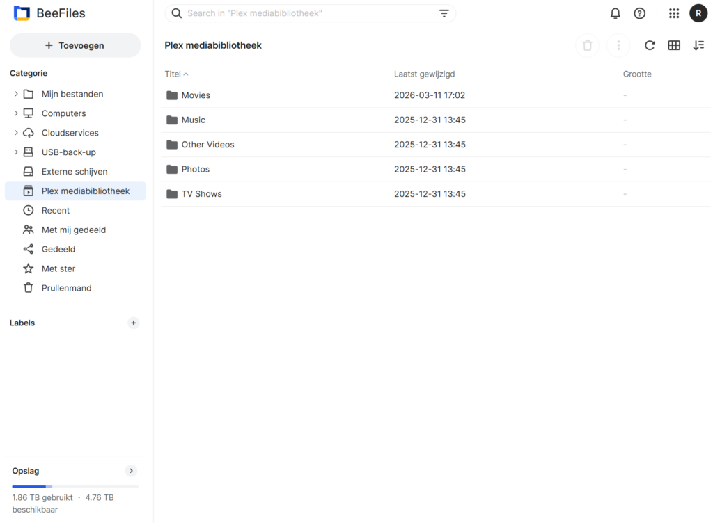
Task: Open the notifications bell
Action: (x=615, y=13)
